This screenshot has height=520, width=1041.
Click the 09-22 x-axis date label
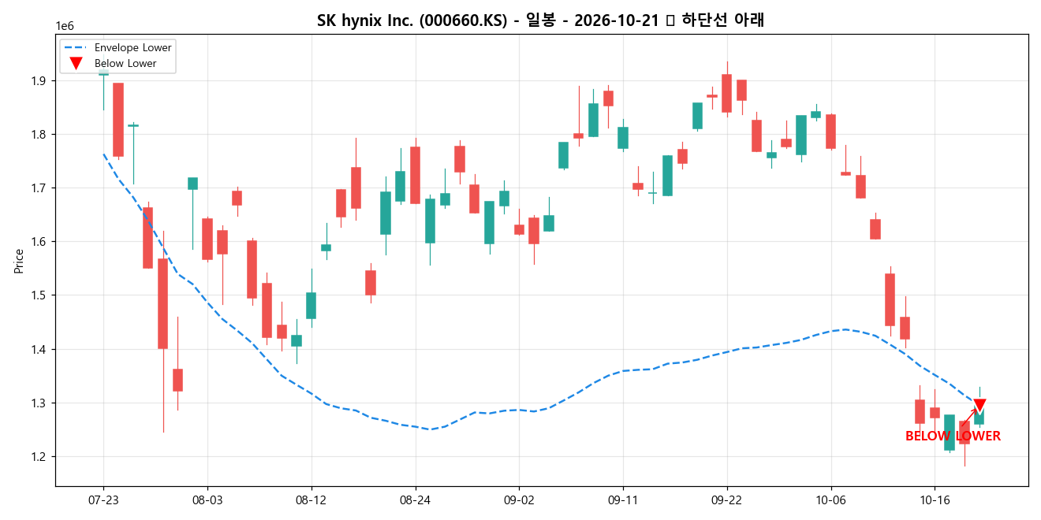(x=726, y=500)
